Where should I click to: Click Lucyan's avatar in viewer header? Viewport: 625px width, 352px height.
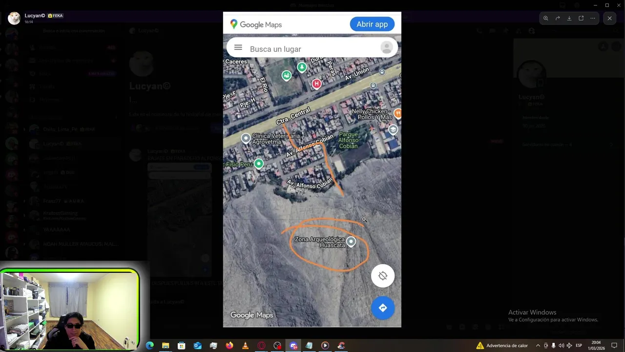click(x=14, y=18)
